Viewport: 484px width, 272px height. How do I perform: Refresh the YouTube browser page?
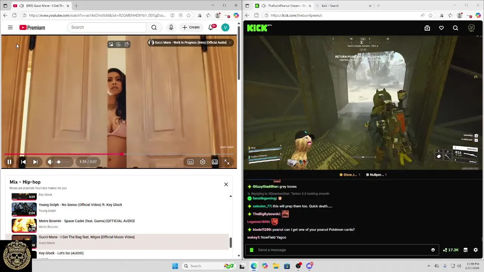(14, 15)
